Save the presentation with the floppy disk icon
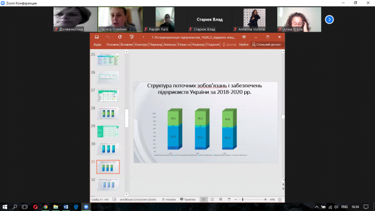 97,37
